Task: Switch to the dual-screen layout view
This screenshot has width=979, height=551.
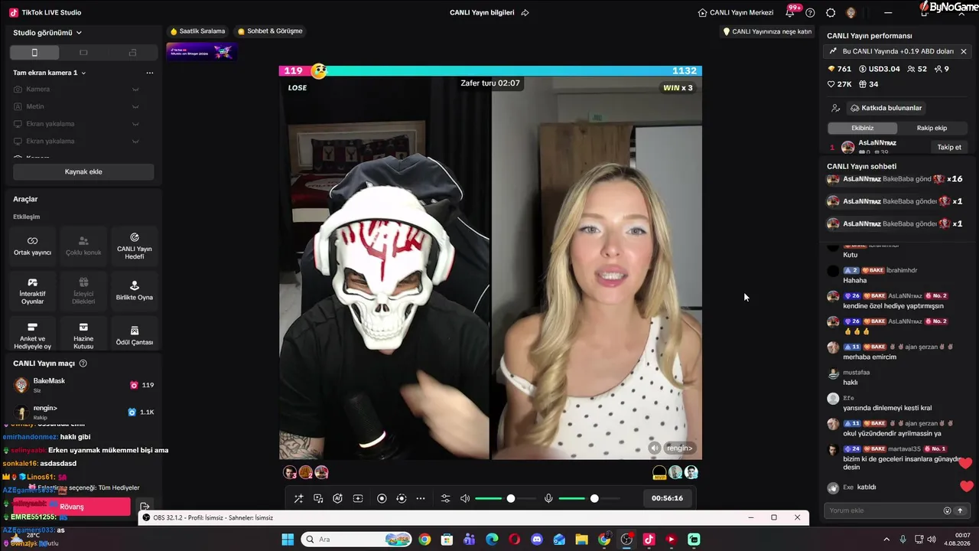Action: [x=132, y=52]
